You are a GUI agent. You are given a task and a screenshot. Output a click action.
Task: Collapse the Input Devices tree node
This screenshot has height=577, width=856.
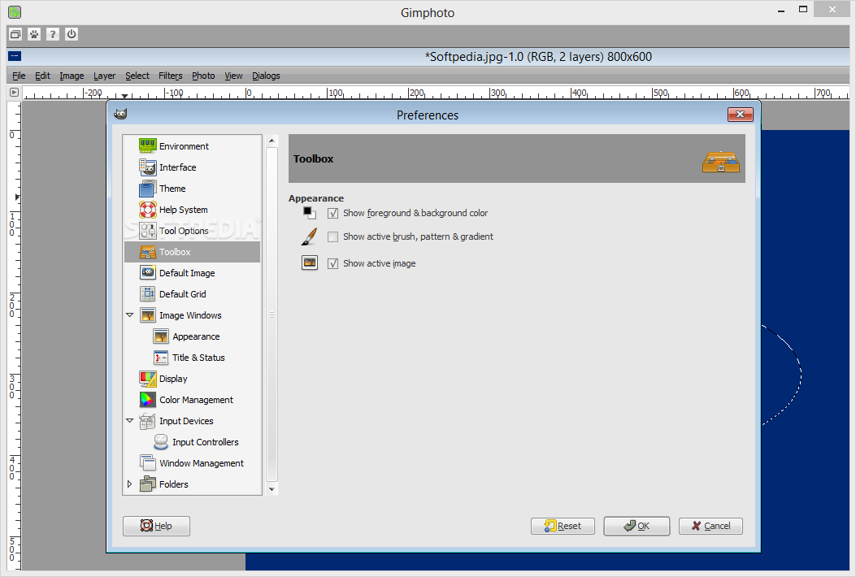click(129, 421)
